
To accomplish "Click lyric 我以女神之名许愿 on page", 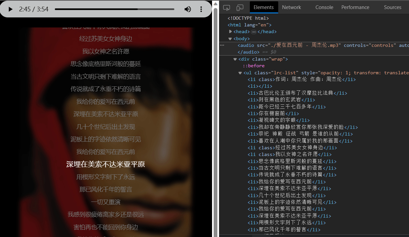I will [x=106, y=51].
